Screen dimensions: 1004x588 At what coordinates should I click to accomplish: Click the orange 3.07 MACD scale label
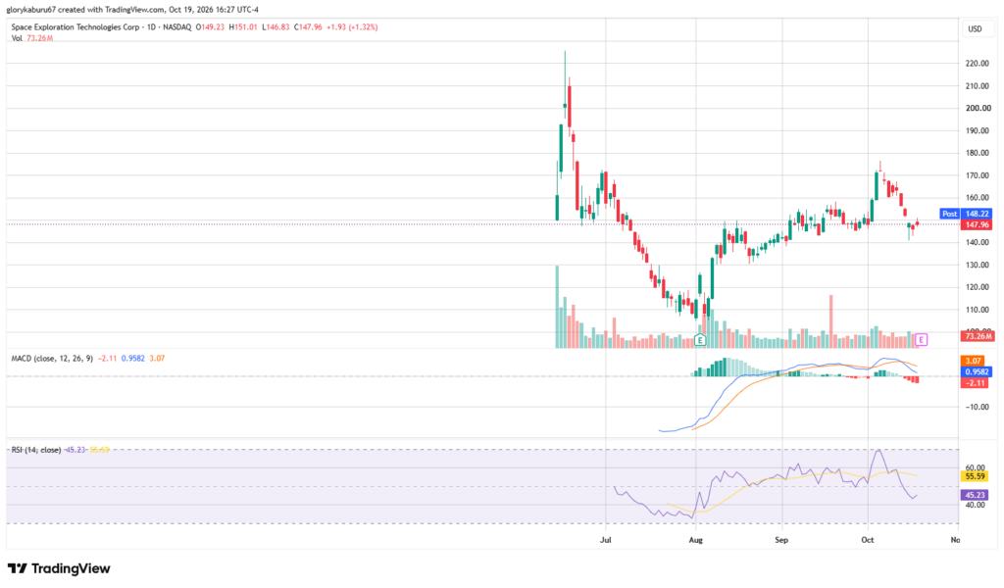(974, 361)
